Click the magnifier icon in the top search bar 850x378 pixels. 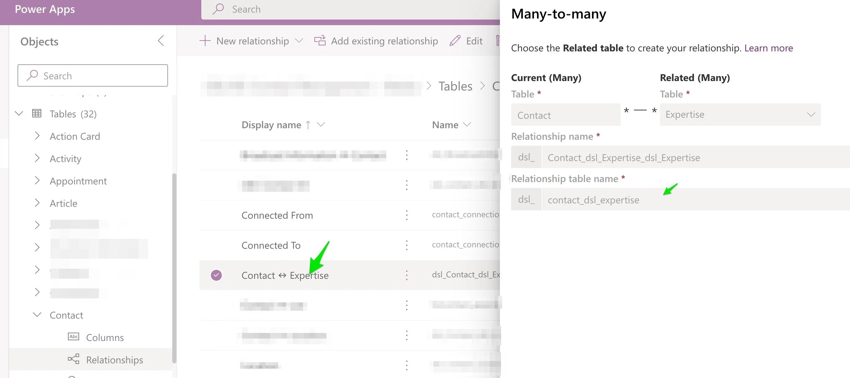(218, 9)
